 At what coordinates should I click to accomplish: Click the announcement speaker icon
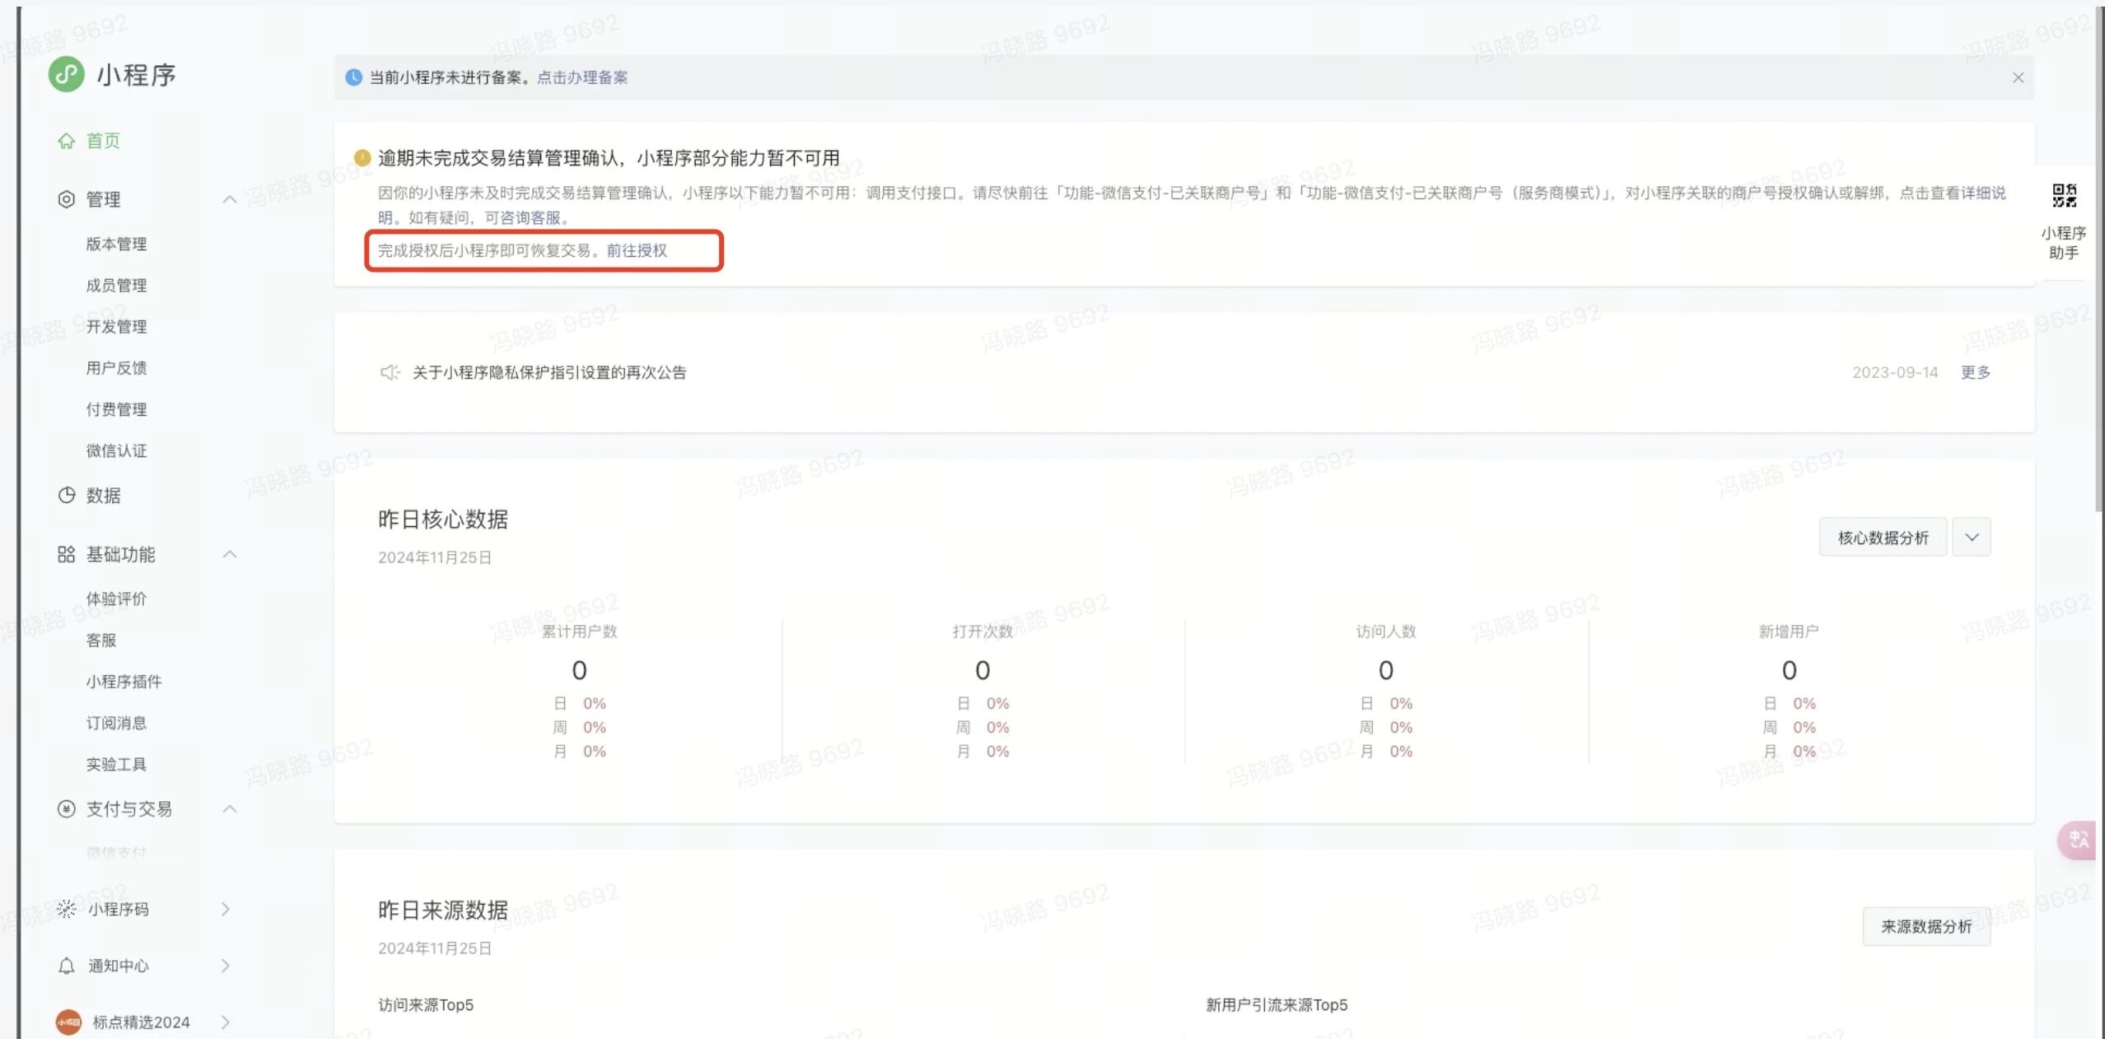tap(390, 372)
